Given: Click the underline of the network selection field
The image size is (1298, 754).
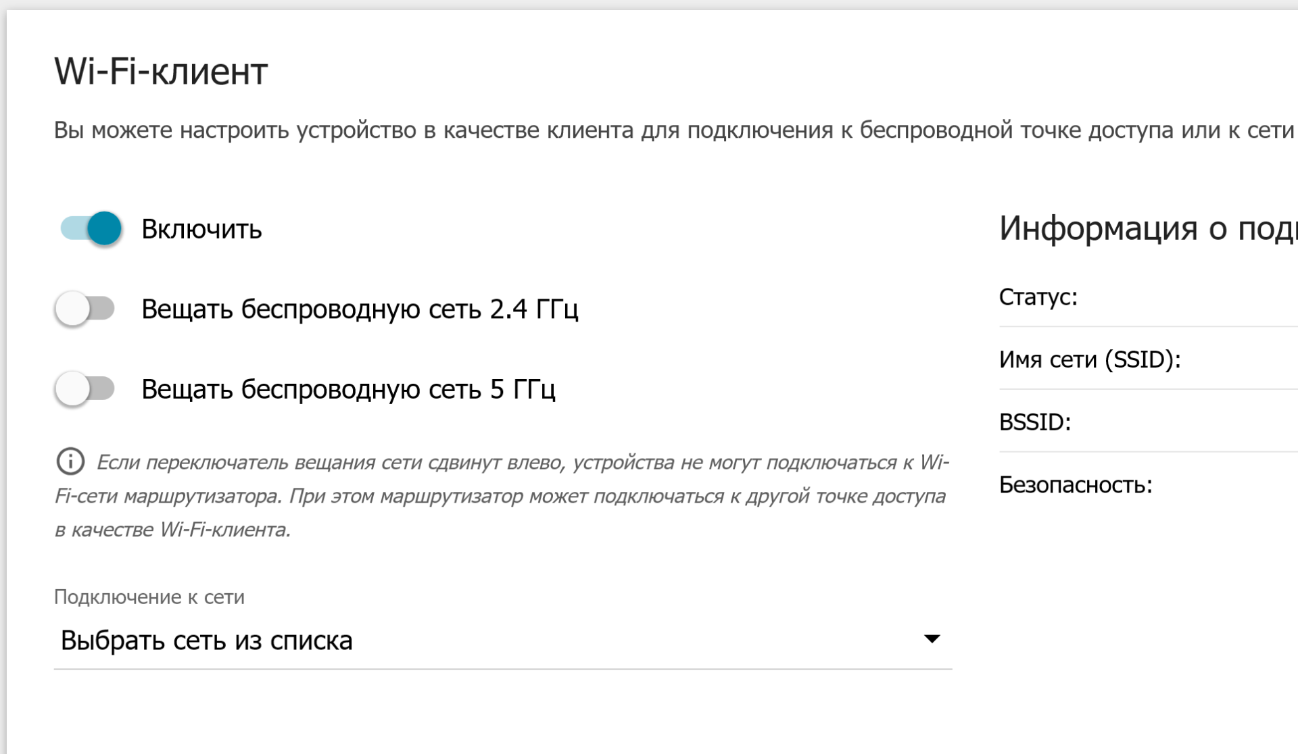Looking at the screenshot, I should click(x=503, y=669).
